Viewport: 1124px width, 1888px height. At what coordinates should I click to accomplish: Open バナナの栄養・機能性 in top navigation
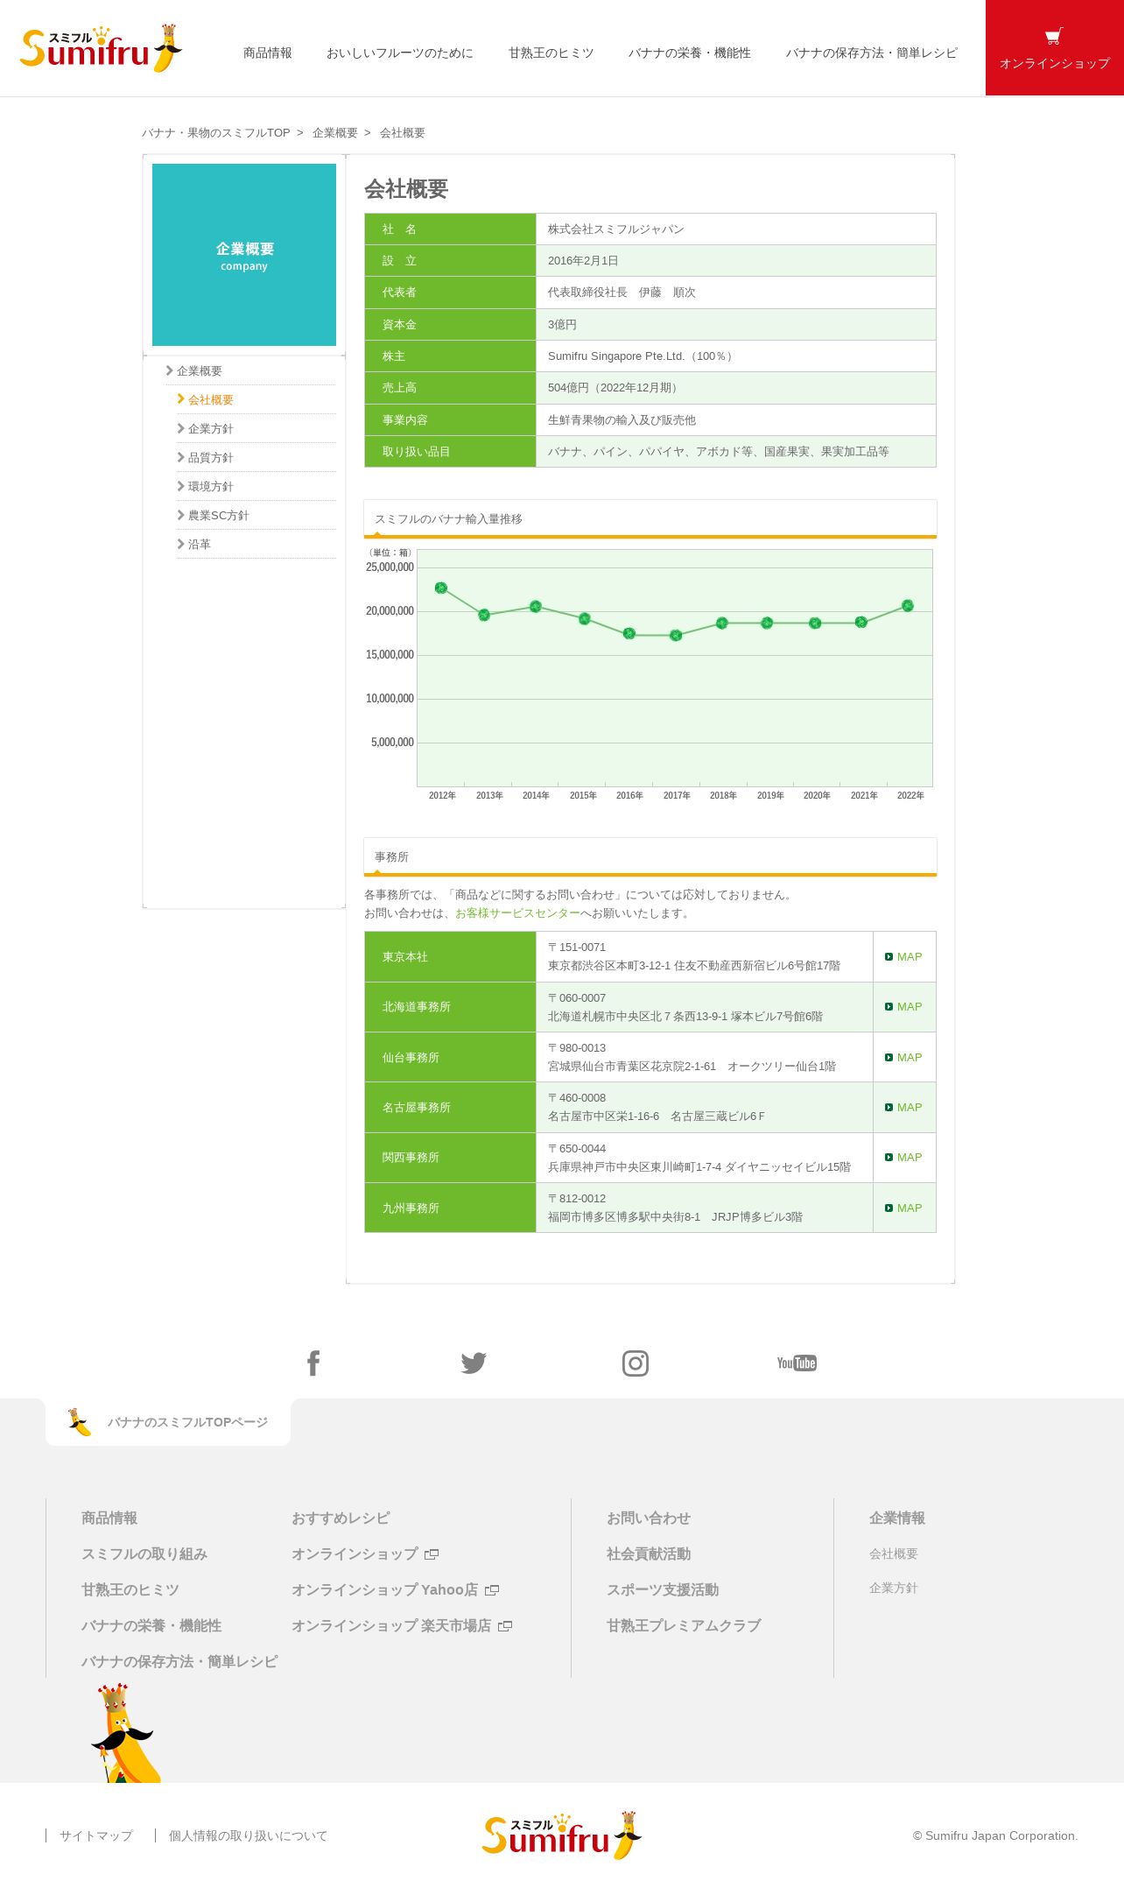point(690,53)
